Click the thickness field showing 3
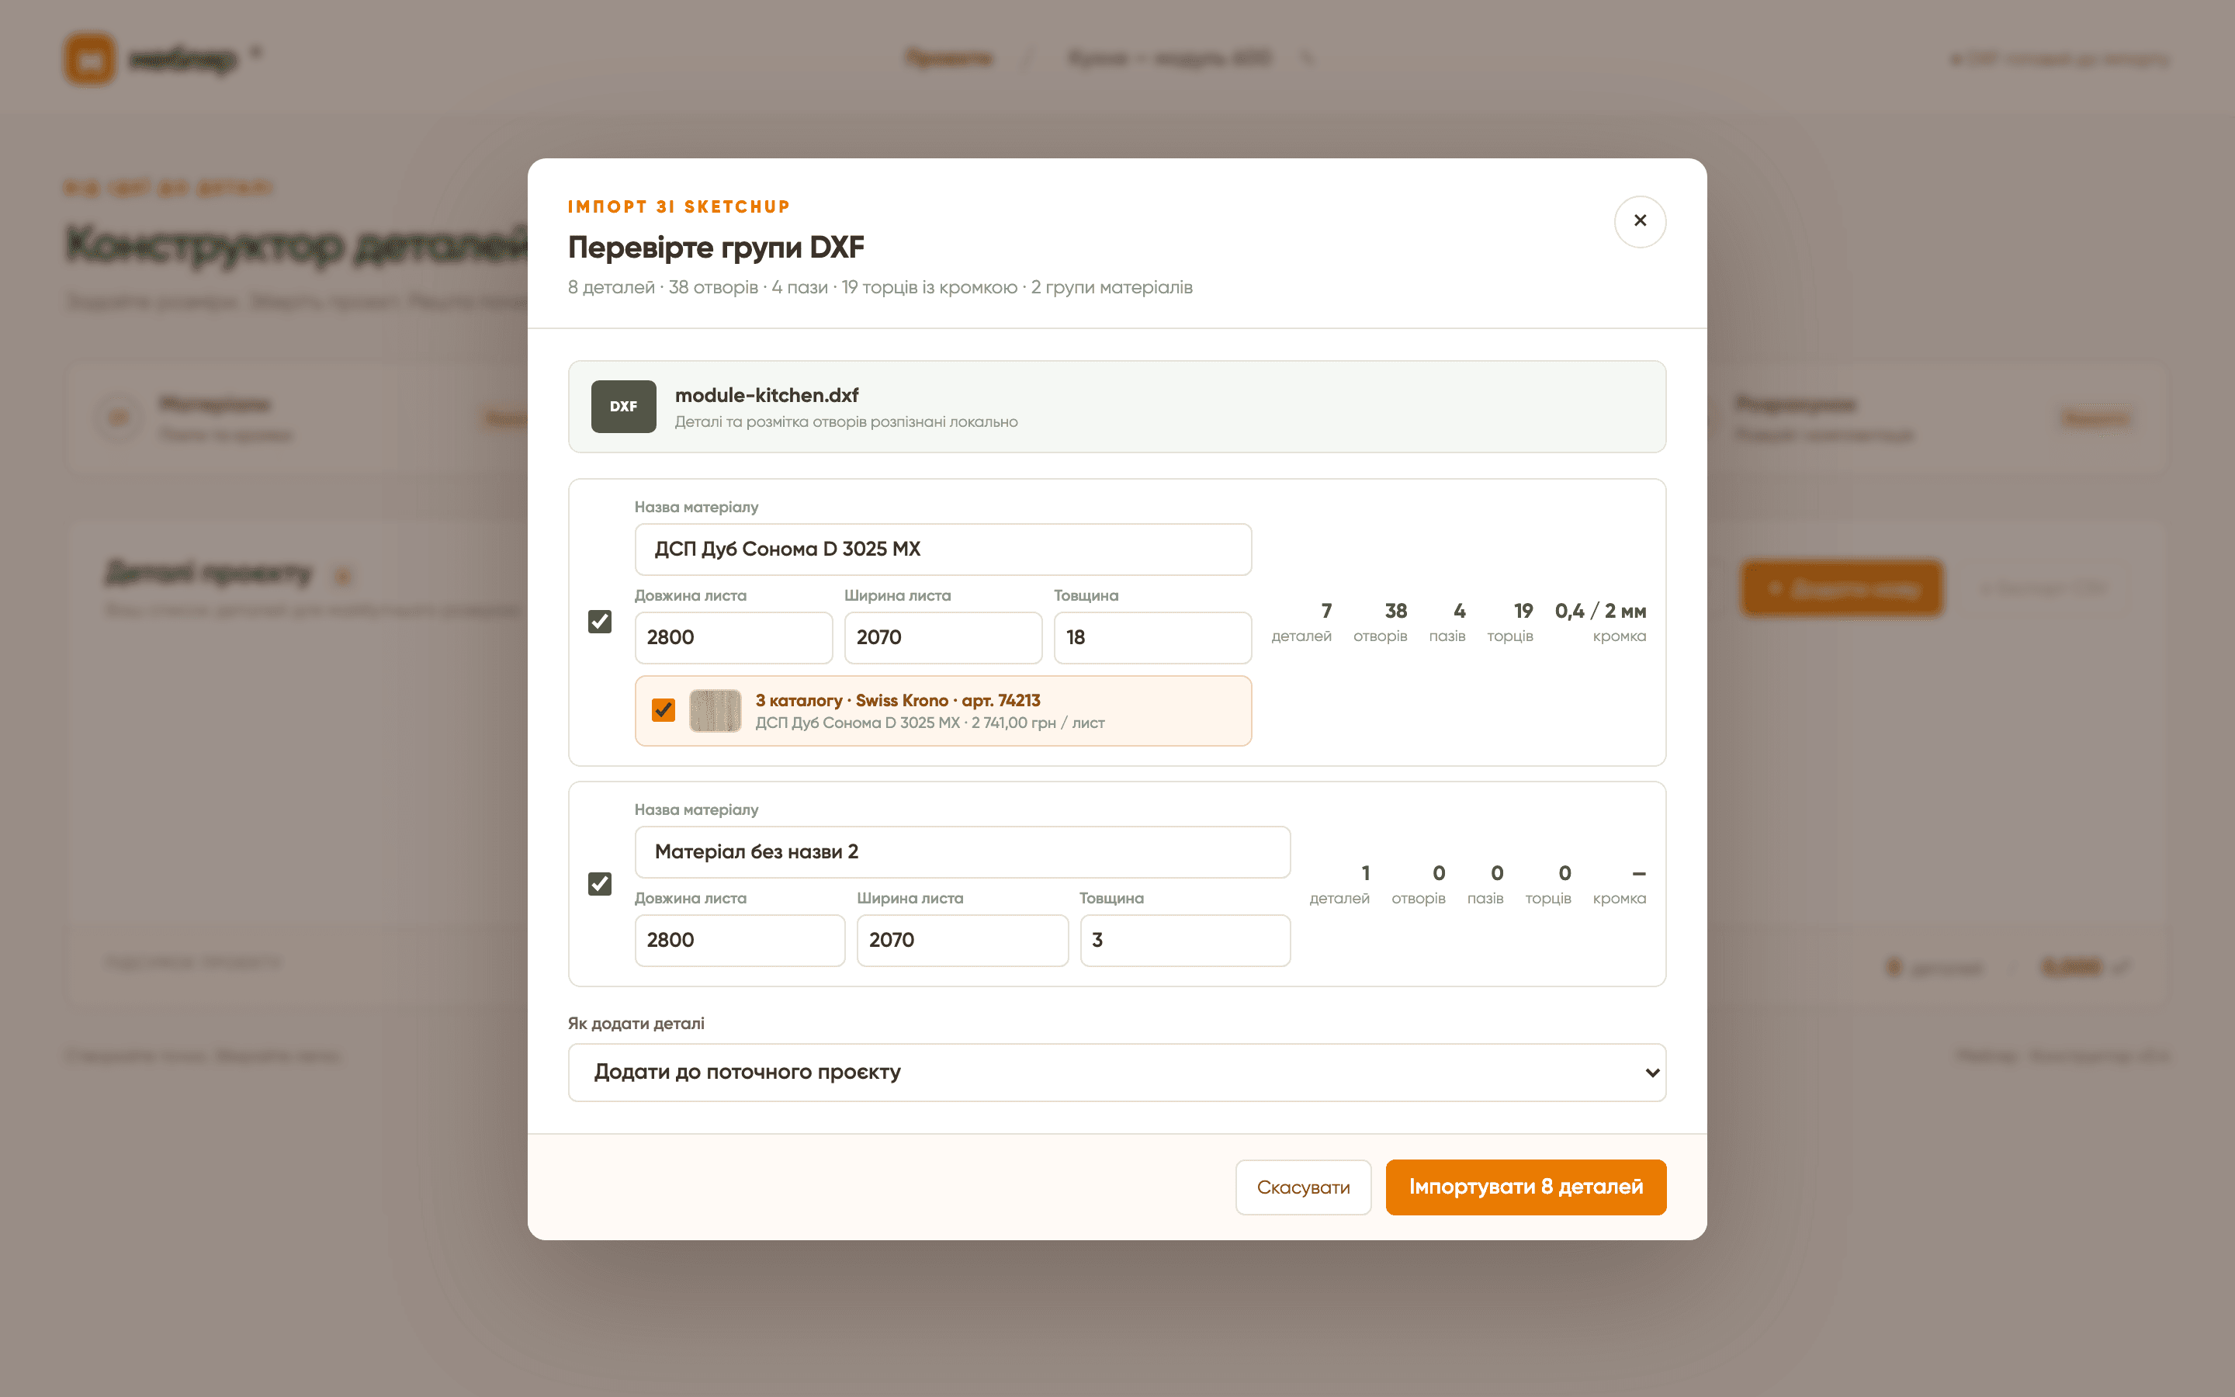 coord(1185,941)
